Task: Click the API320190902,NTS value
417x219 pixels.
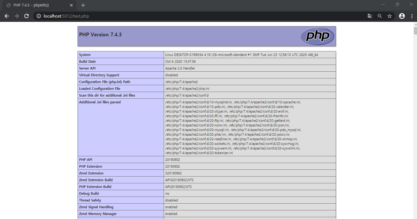Action: 179,180
